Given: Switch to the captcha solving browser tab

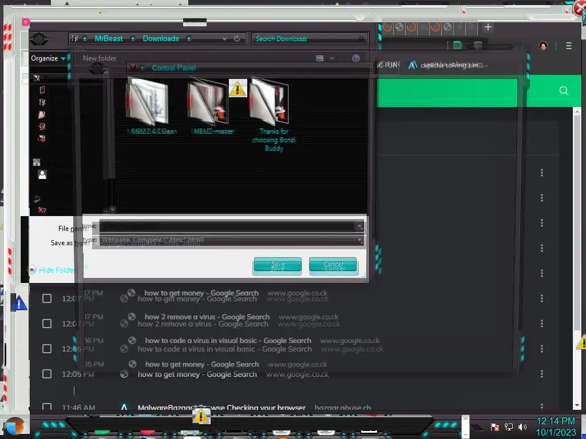Looking at the screenshot, I should (x=449, y=65).
